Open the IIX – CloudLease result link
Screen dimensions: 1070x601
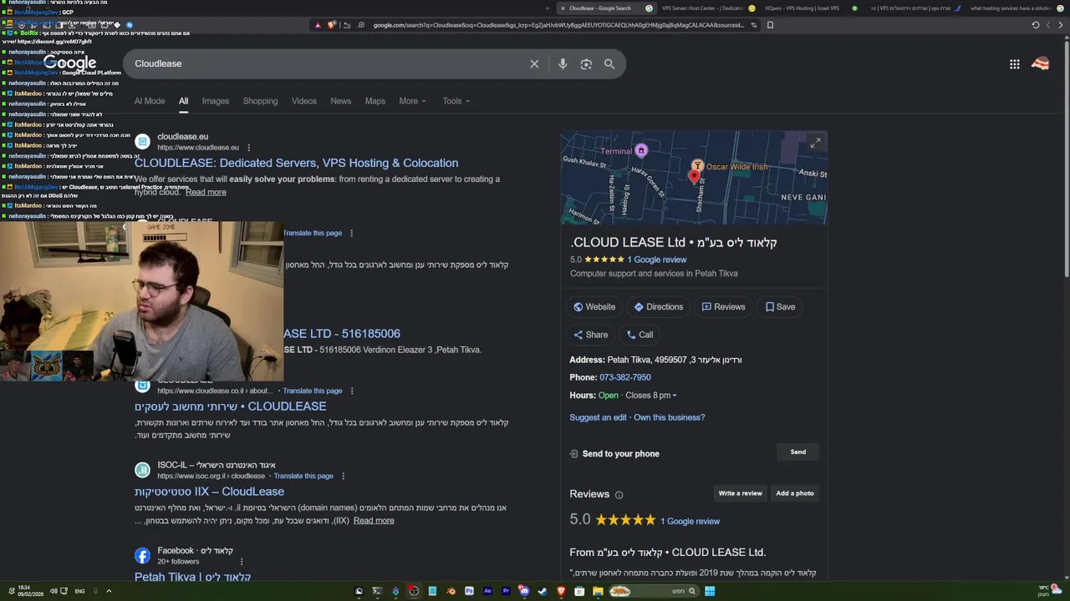click(x=209, y=492)
